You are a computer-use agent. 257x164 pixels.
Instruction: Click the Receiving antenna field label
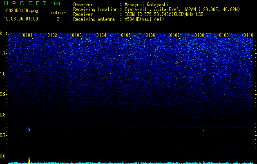(x=94, y=19)
